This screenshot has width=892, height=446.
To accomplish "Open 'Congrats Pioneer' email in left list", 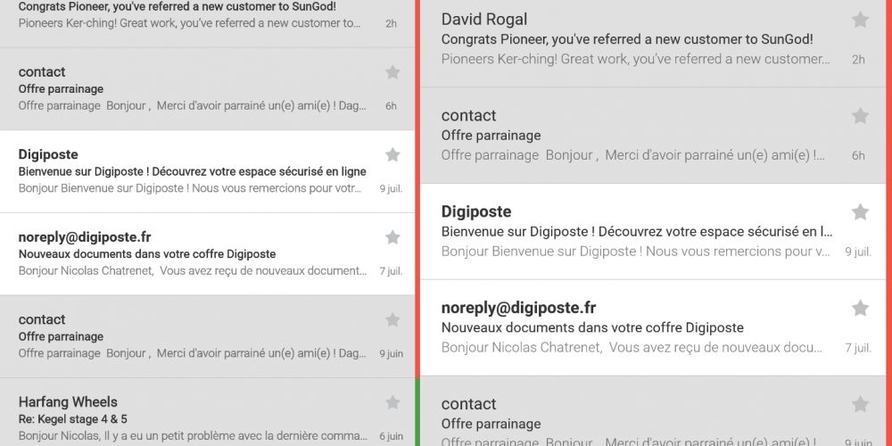I will pyautogui.click(x=207, y=23).
